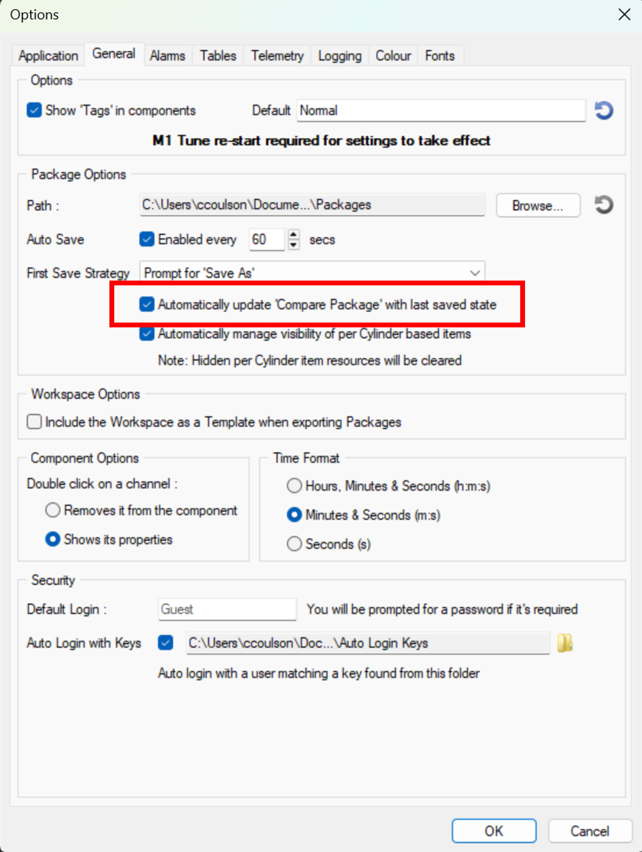Switch to the Telemetry tab
Viewport: 642px width, 852px height.
pos(277,56)
